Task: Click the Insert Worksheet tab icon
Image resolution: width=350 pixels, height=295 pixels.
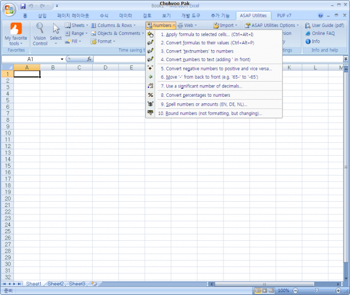Action: coord(94,284)
